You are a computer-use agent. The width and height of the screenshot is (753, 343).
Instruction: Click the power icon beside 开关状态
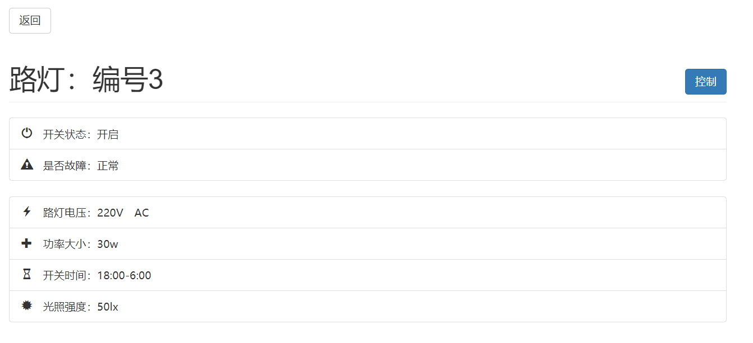point(27,133)
